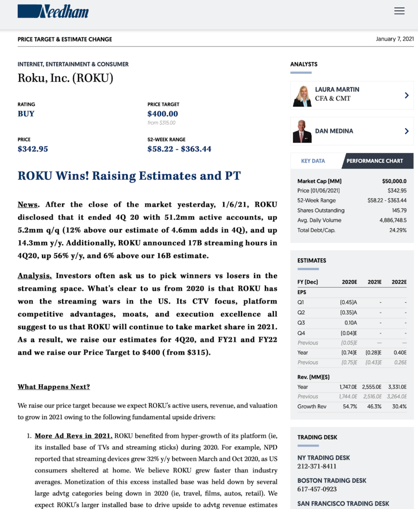Click the from $315.00 previous target note
The image size is (418, 509).
click(x=161, y=123)
